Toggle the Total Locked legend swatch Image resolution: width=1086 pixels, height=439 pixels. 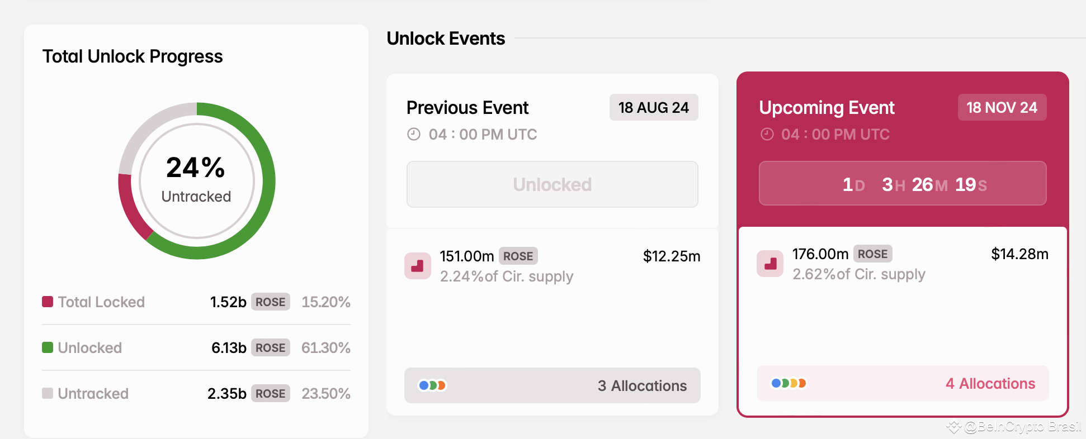pos(48,302)
